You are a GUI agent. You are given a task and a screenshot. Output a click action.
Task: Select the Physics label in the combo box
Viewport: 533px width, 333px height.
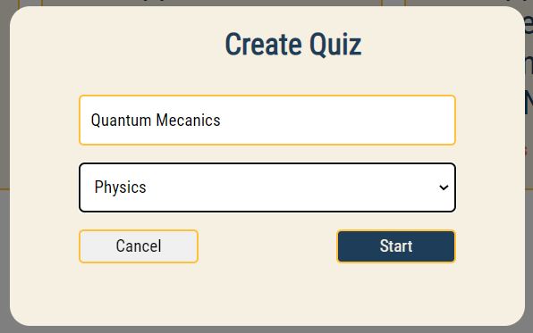click(x=121, y=187)
